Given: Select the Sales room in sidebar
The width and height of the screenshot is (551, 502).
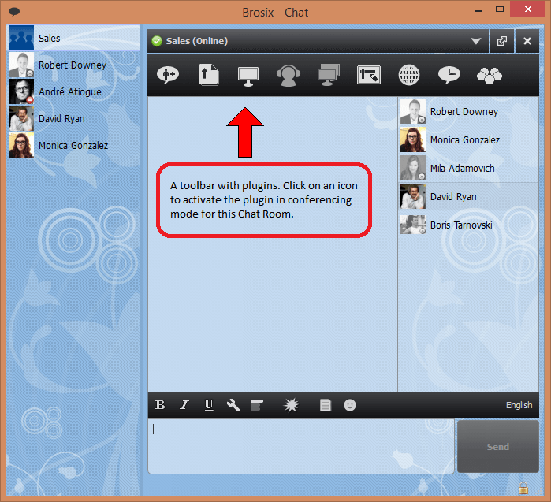Looking at the screenshot, I should coord(74,38).
